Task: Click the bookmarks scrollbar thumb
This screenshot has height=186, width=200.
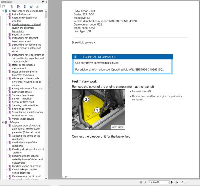Action: (46, 15)
